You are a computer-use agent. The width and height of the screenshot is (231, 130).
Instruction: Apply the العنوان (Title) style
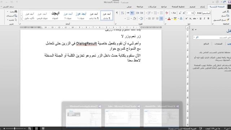(55, 16)
